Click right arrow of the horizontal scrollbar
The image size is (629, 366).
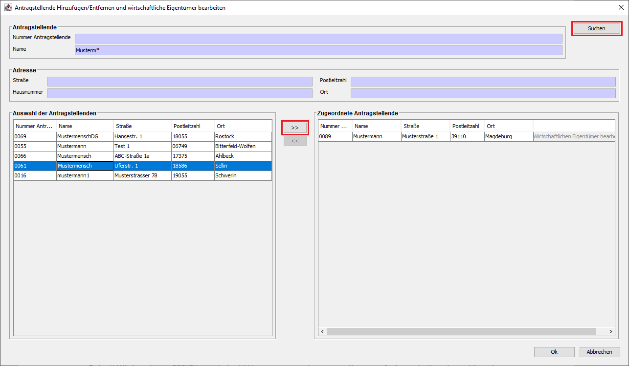[x=610, y=331]
